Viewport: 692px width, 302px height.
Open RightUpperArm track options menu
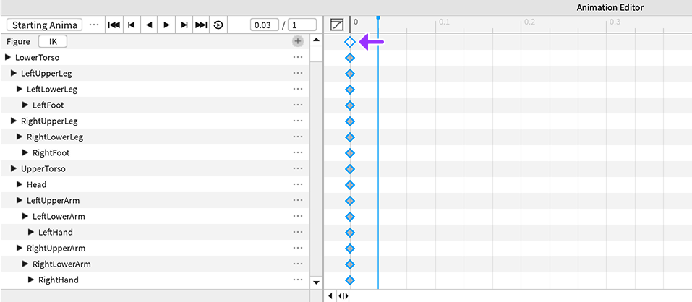(298, 248)
